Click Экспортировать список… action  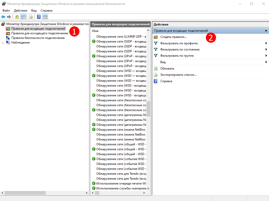(178, 75)
